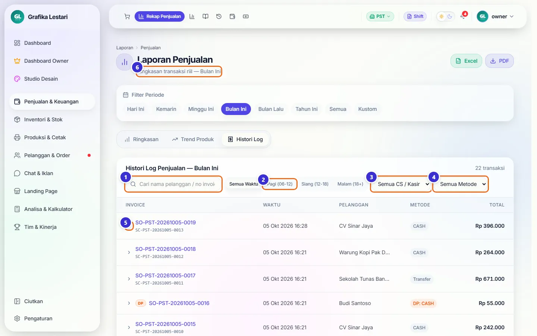Expand the SO-PST-20261005-0017 invoice row
This screenshot has height=336, width=537.
click(x=129, y=279)
